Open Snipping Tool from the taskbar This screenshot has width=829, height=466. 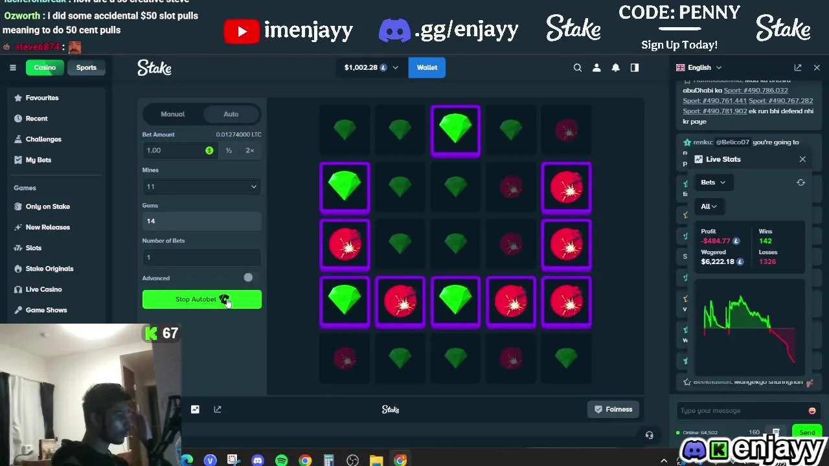point(233,460)
